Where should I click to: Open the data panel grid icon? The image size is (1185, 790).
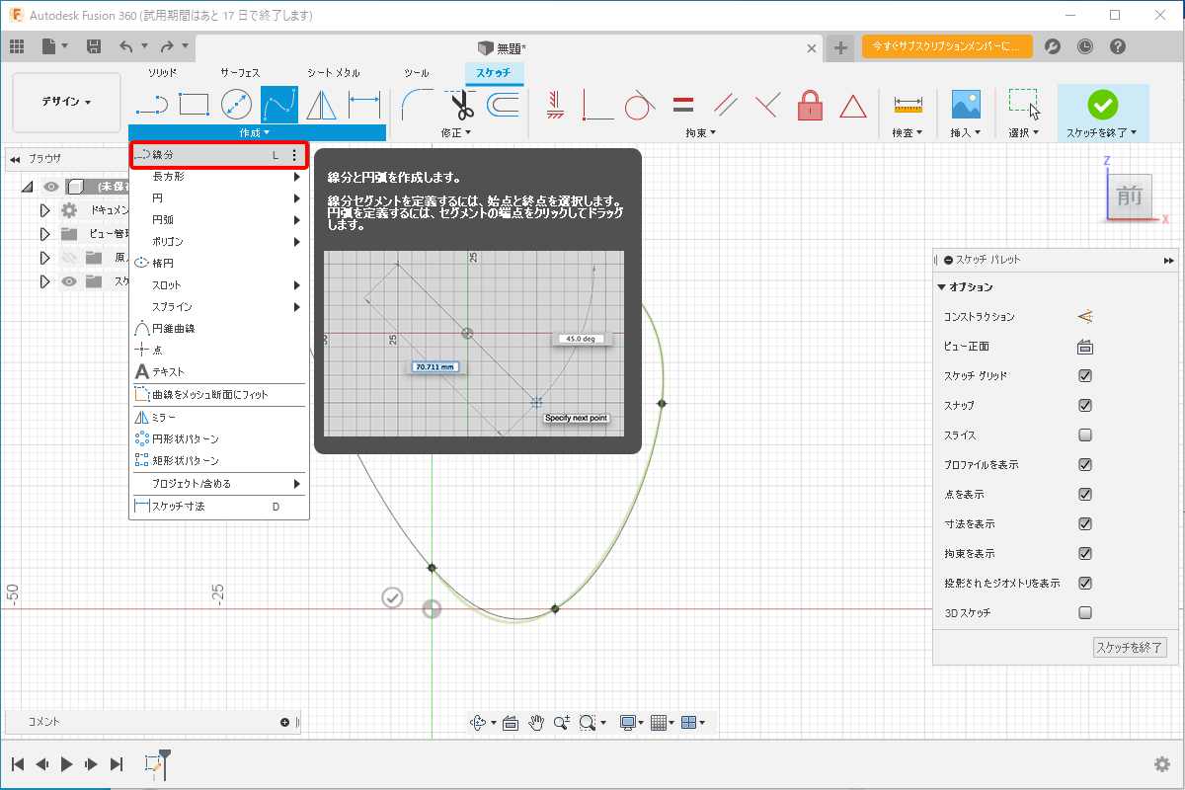tap(17, 46)
